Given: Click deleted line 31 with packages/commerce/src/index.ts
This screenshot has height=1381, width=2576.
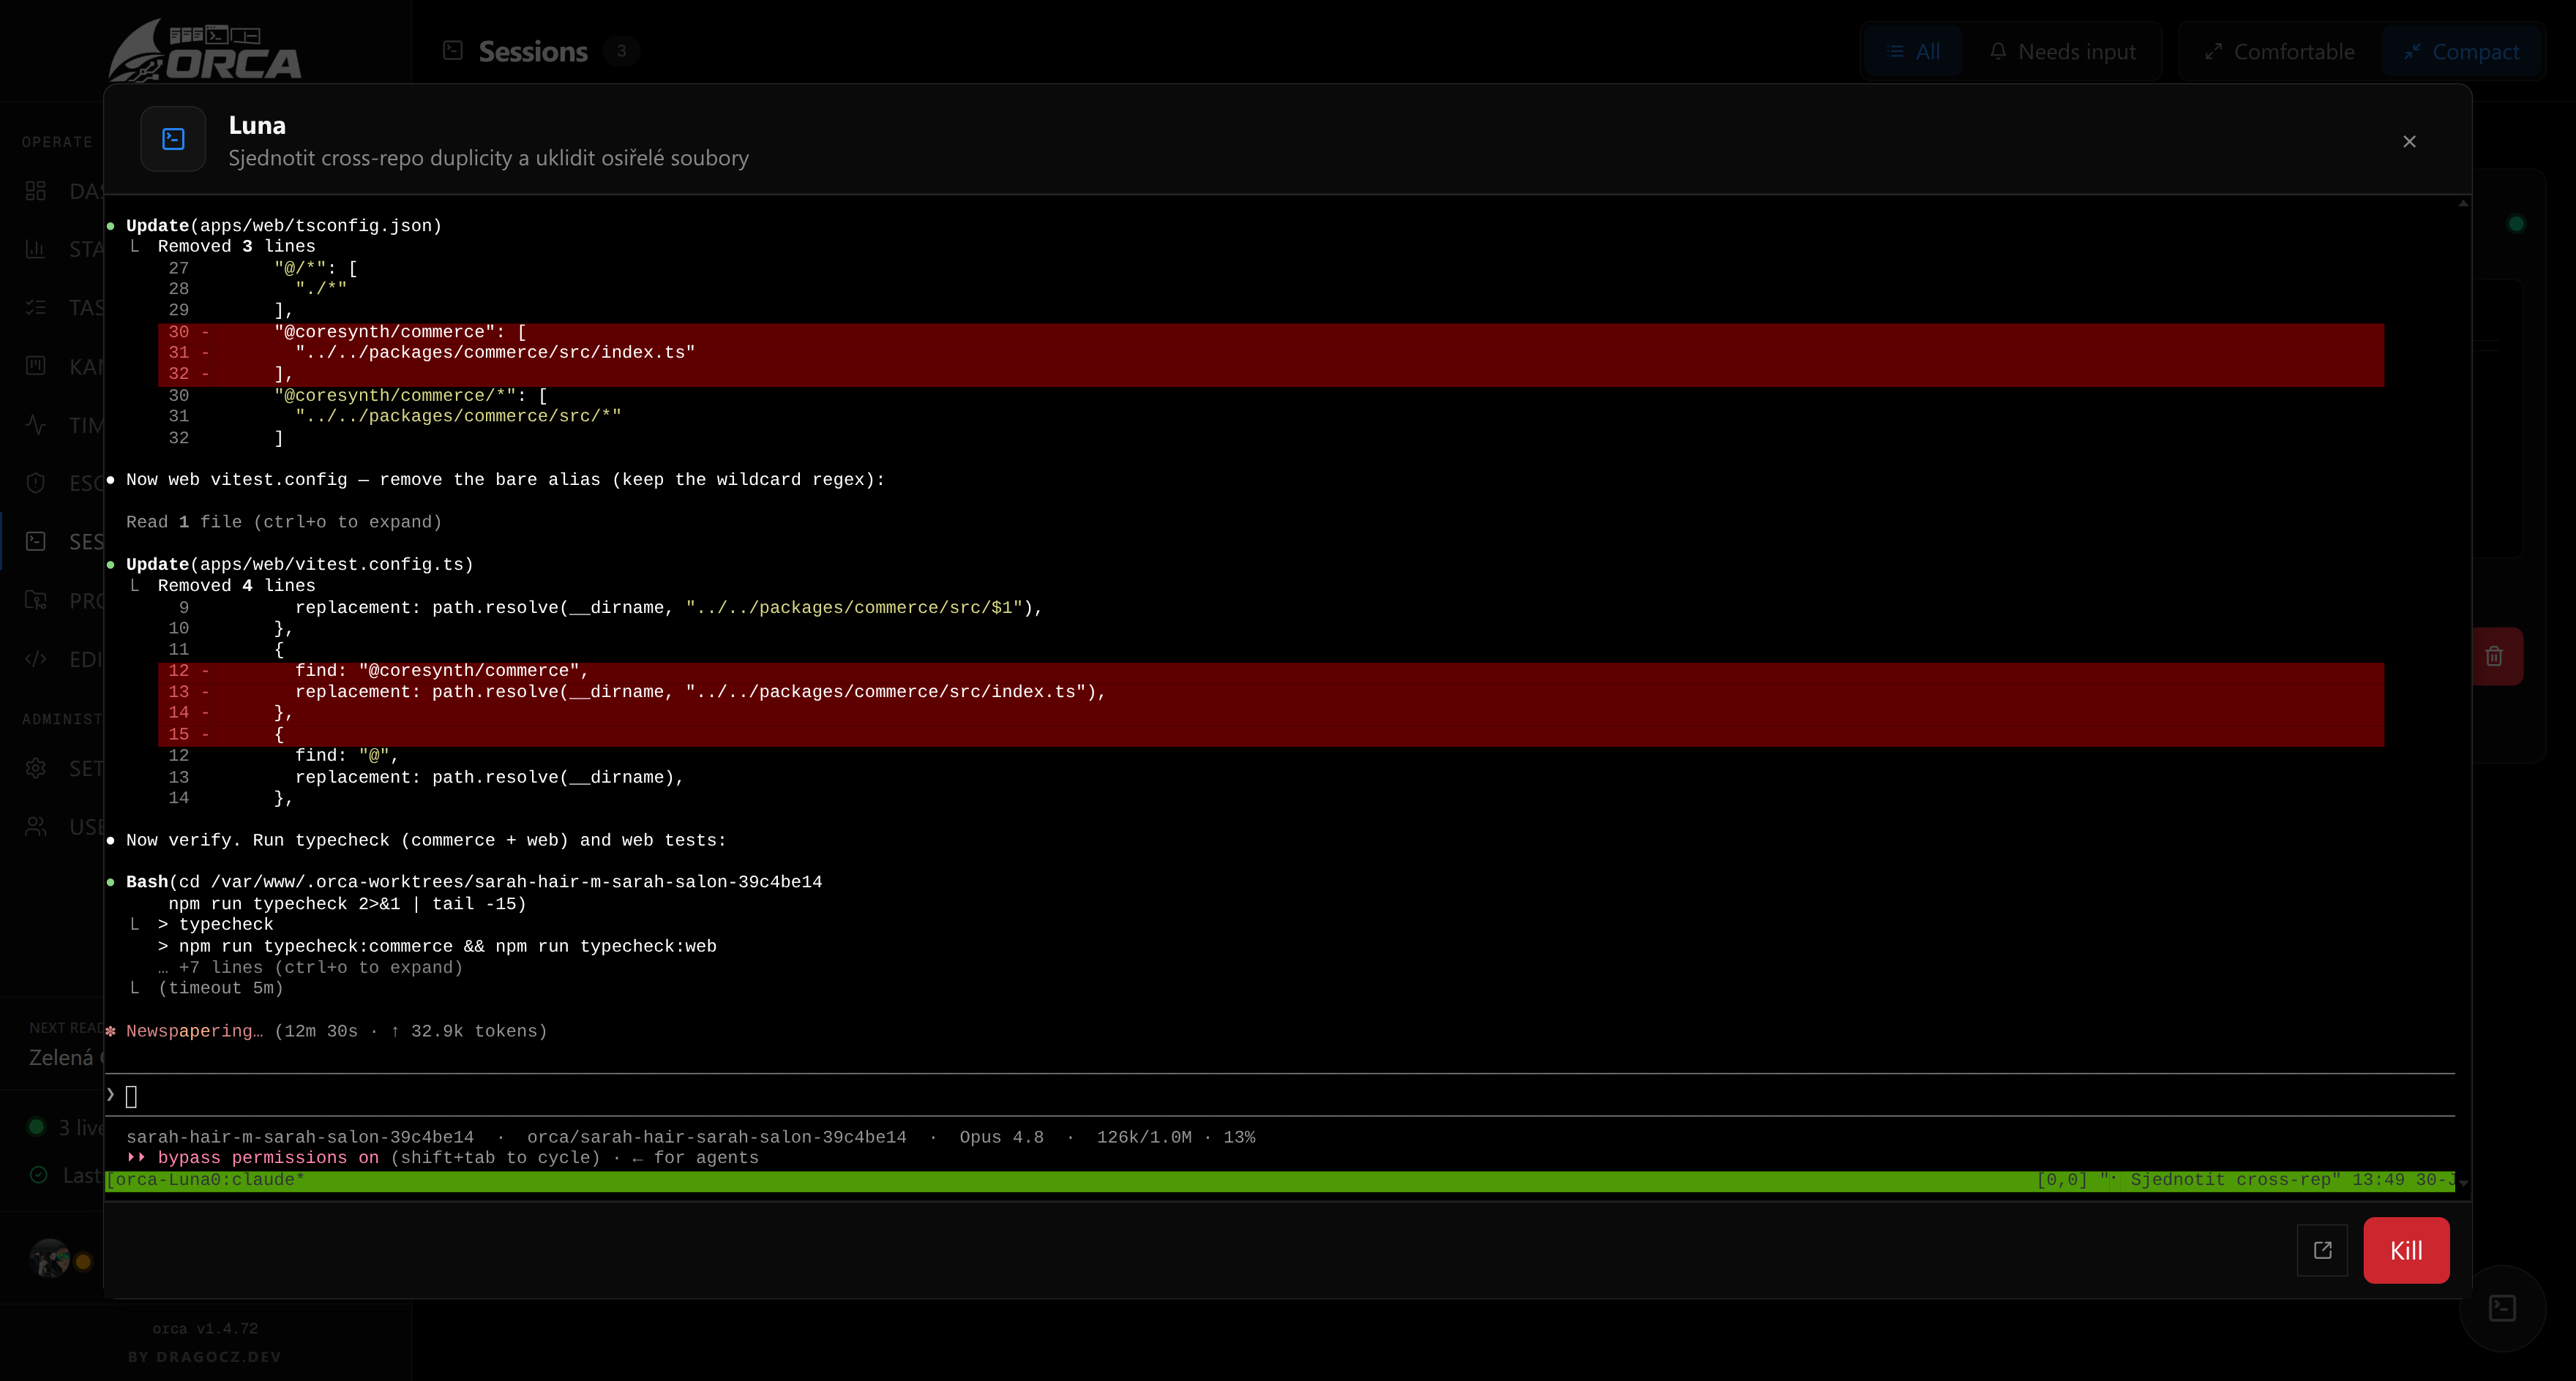Looking at the screenshot, I should click(x=1270, y=353).
